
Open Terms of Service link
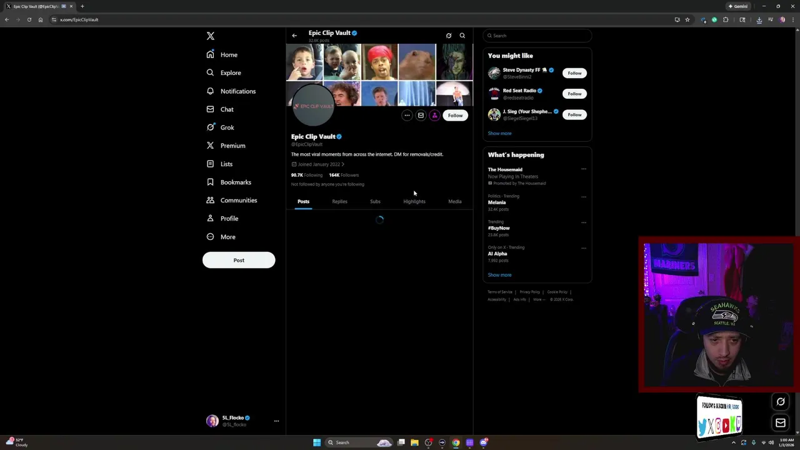pyautogui.click(x=500, y=292)
